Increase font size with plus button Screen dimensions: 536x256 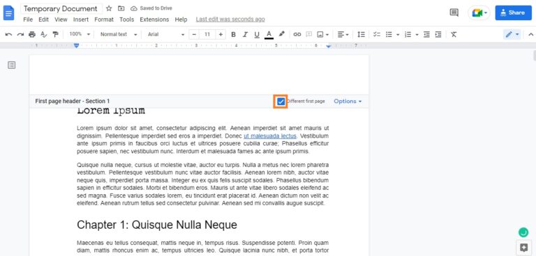coord(221,34)
